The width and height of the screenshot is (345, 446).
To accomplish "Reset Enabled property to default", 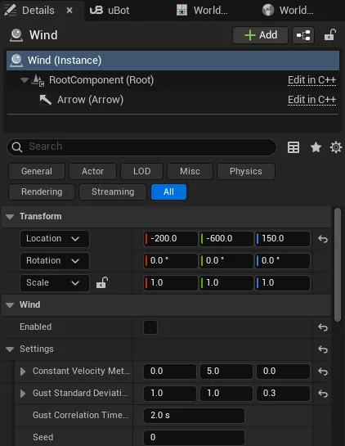I will [x=323, y=327].
